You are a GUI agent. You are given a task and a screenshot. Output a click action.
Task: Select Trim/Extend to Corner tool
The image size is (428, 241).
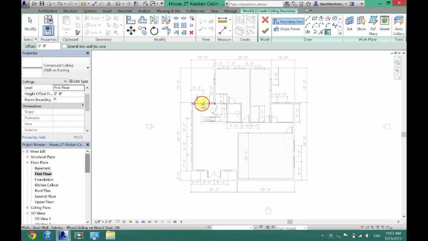point(166,31)
